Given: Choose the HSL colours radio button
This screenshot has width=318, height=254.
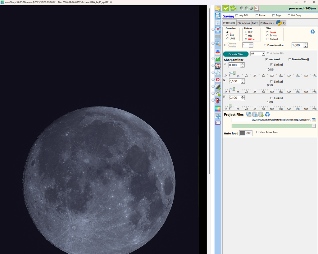Looking at the screenshot, I should point(246,35).
